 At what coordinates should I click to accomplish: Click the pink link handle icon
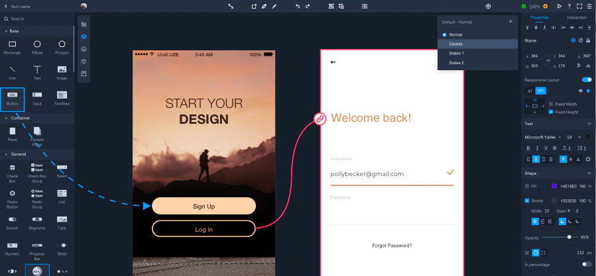[320, 119]
